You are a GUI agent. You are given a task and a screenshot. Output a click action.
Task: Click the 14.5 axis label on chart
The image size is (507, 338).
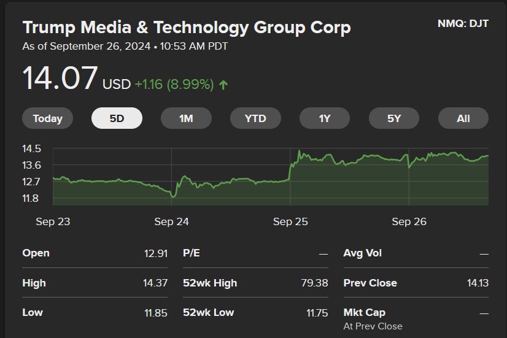pos(31,148)
